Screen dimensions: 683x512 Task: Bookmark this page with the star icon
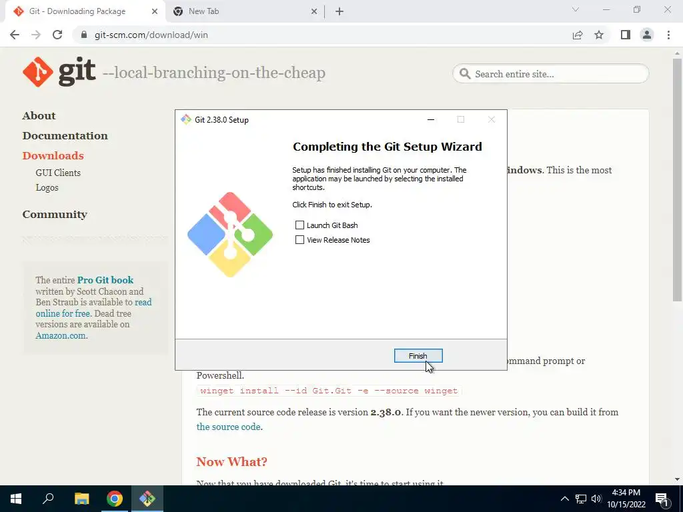tap(599, 35)
